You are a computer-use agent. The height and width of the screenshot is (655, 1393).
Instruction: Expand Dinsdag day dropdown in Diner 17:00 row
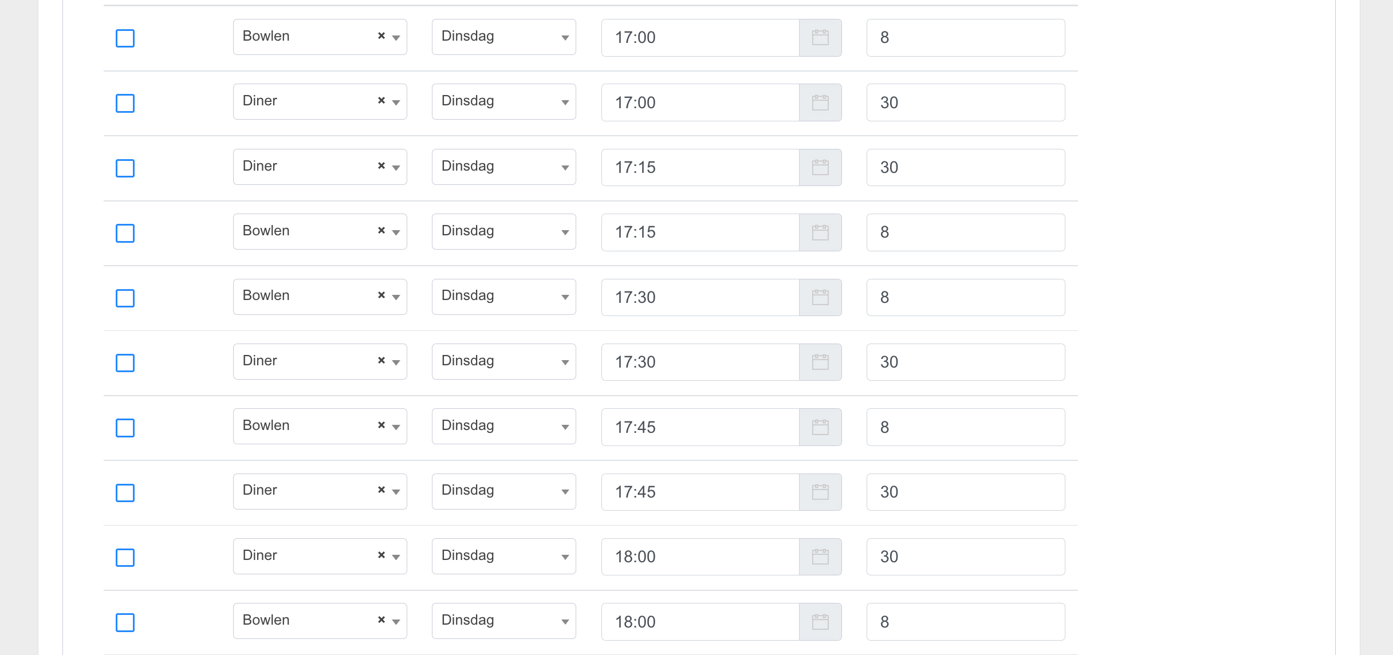click(x=503, y=102)
